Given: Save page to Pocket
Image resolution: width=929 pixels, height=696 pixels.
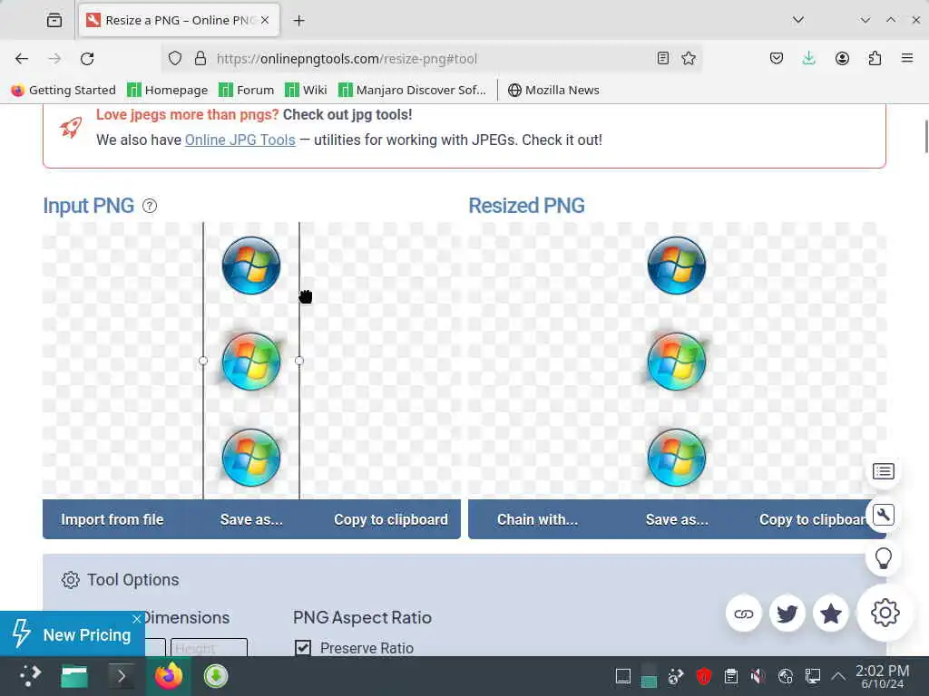Looking at the screenshot, I should 777,58.
